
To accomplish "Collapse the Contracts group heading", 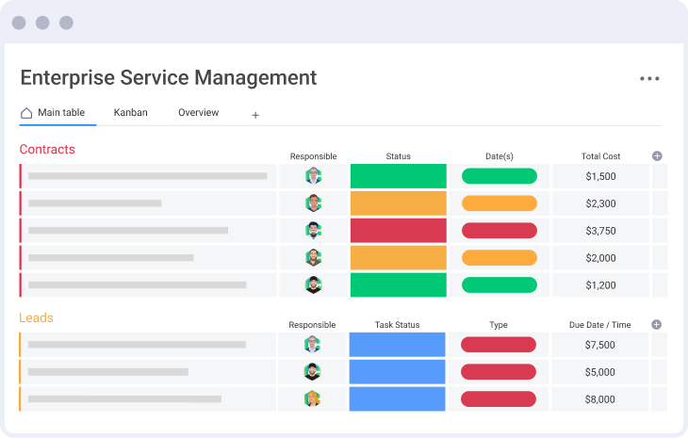I will (47, 150).
